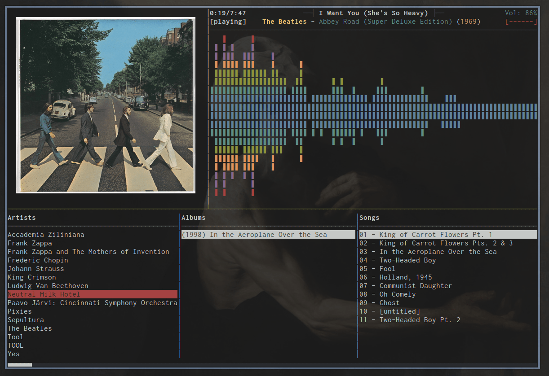Click the [------] playback mode flags
Screen dimensions: 549x376
click(x=521, y=22)
